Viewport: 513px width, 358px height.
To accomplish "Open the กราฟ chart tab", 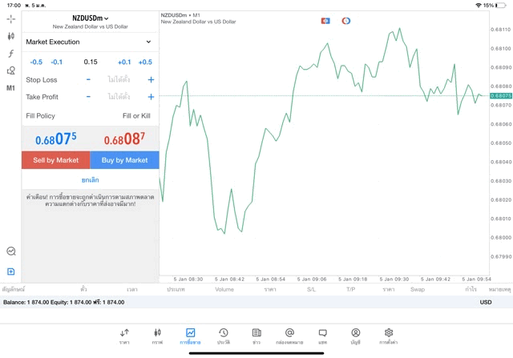I will (157, 336).
